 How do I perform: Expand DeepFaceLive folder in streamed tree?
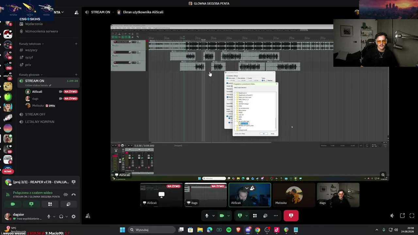click(235, 93)
